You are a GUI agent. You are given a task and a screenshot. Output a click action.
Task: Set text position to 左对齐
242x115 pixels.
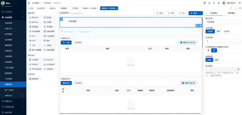(210, 31)
